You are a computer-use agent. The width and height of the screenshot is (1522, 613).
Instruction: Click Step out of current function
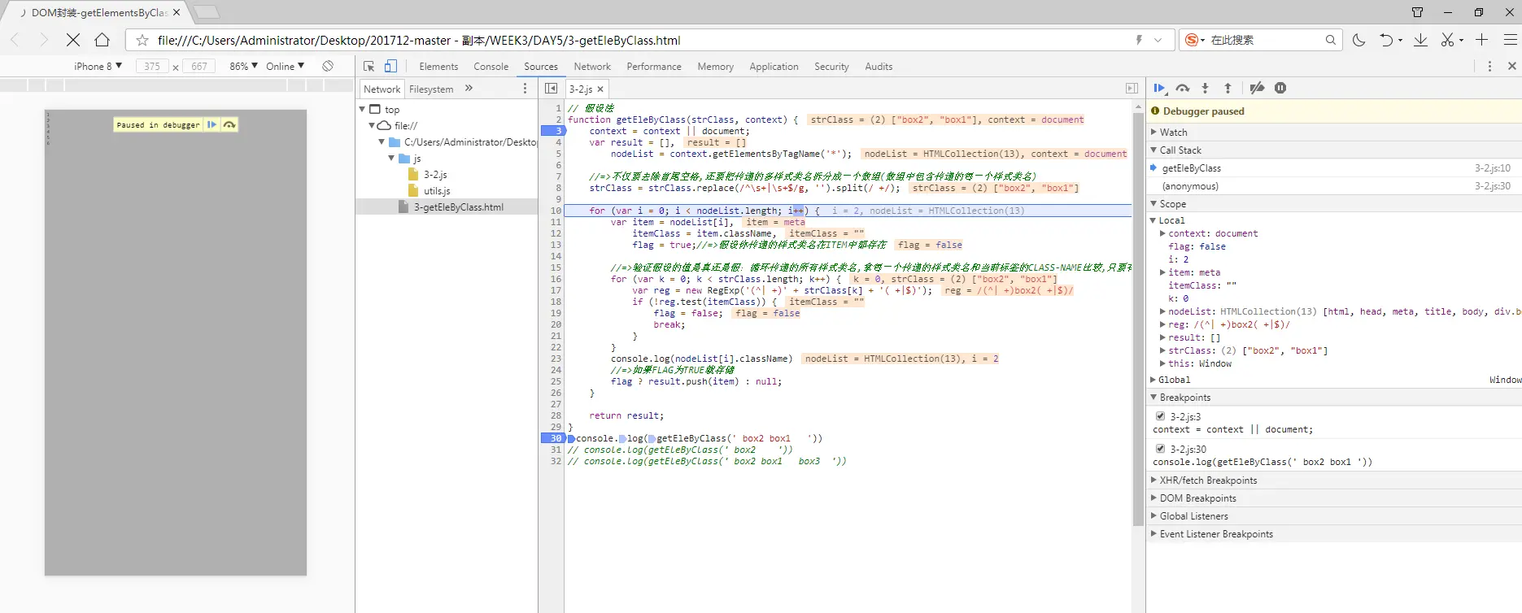(x=1228, y=89)
